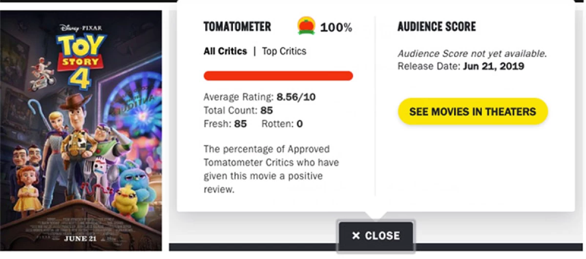Click the Audience Score heading
The width and height of the screenshot is (586, 259).
click(437, 26)
